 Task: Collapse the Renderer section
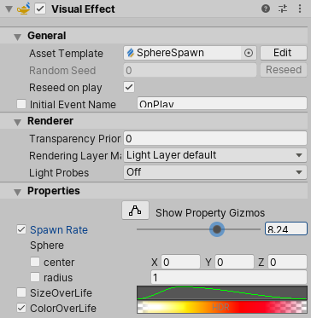(18, 122)
